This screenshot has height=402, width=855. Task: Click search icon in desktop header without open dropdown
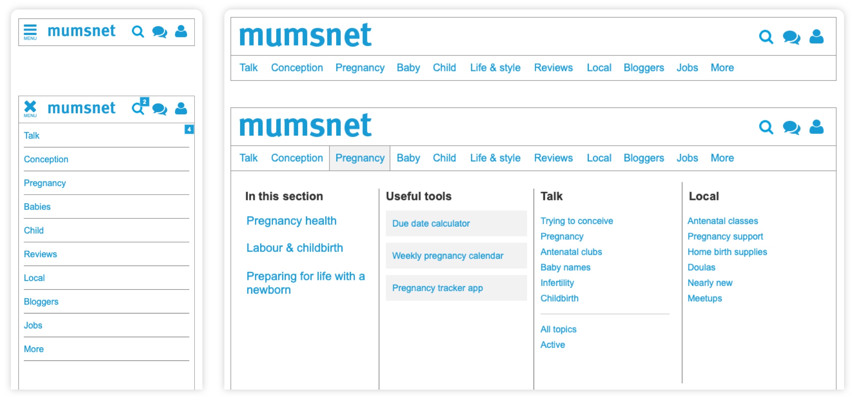(766, 37)
